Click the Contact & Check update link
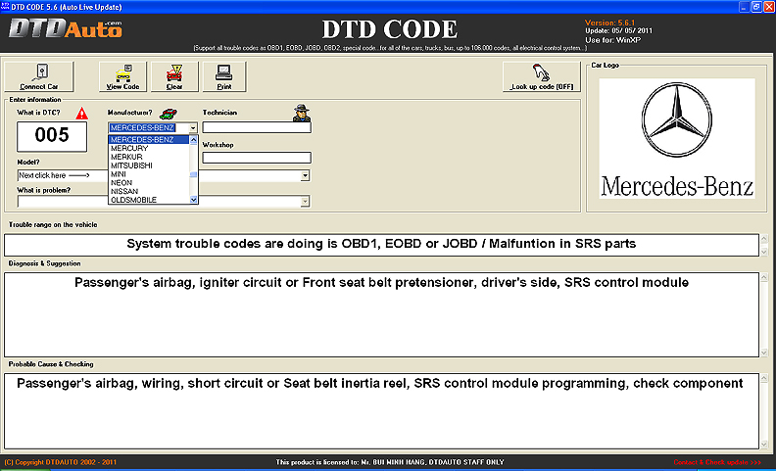Viewport: 776px width, 471px height. click(x=717, y=462)
